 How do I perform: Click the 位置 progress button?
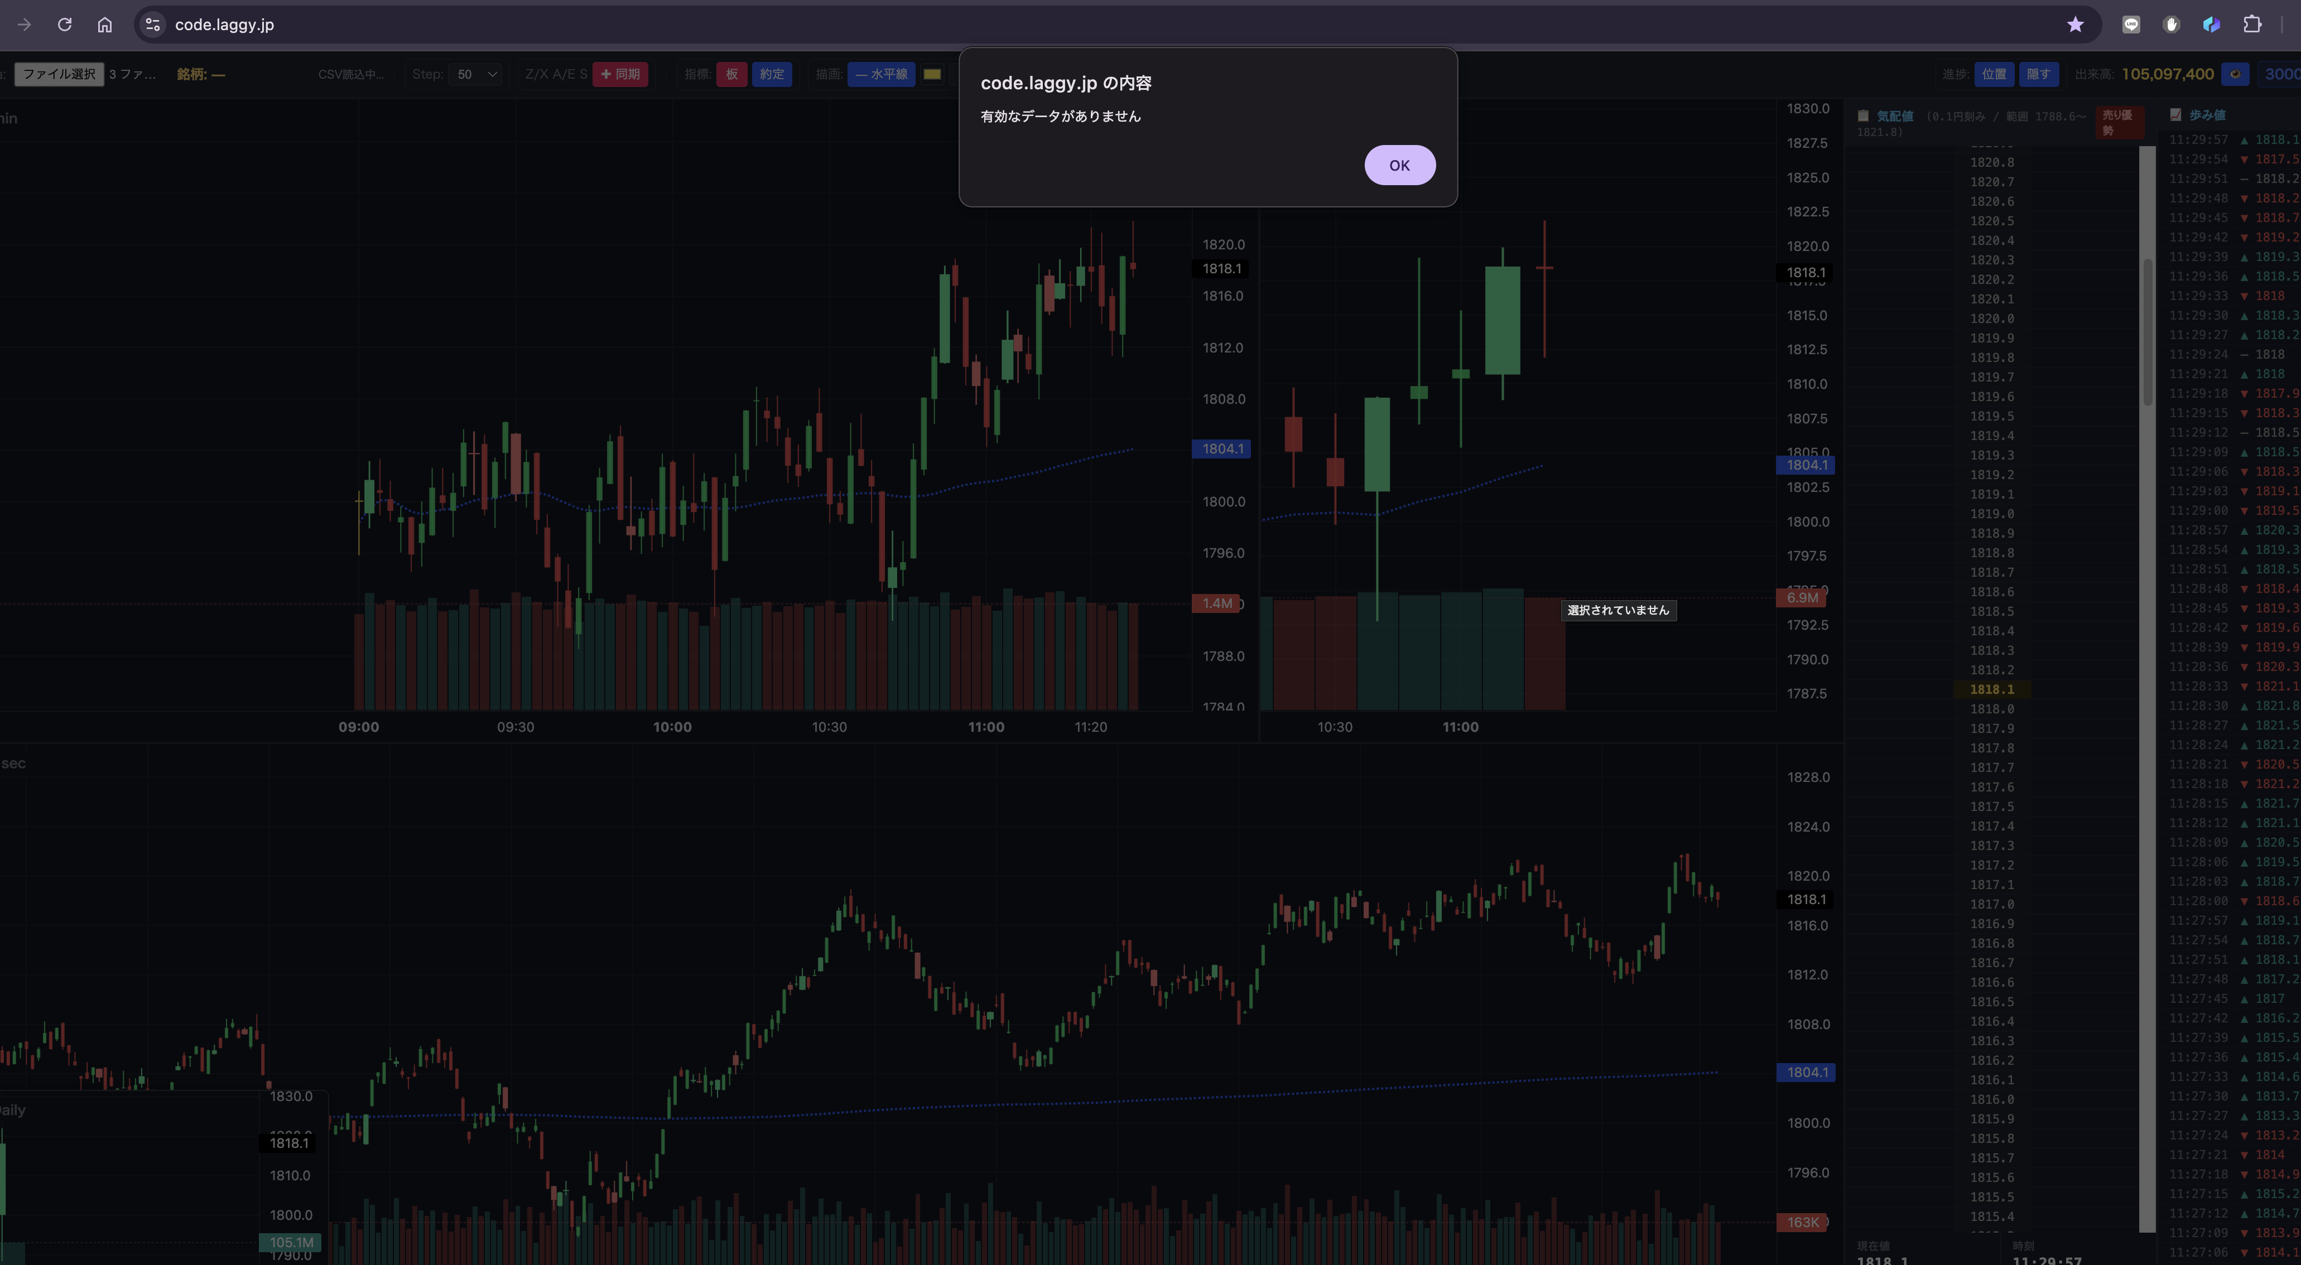click(1994, 74)
